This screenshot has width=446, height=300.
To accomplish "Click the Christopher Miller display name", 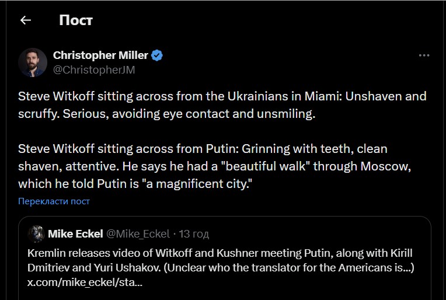I will 100,55.
